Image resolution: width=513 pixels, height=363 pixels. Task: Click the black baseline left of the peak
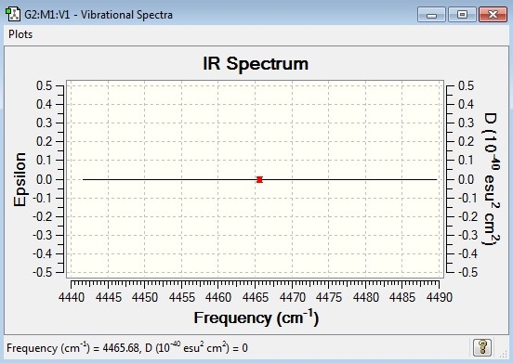coord(169,179)
